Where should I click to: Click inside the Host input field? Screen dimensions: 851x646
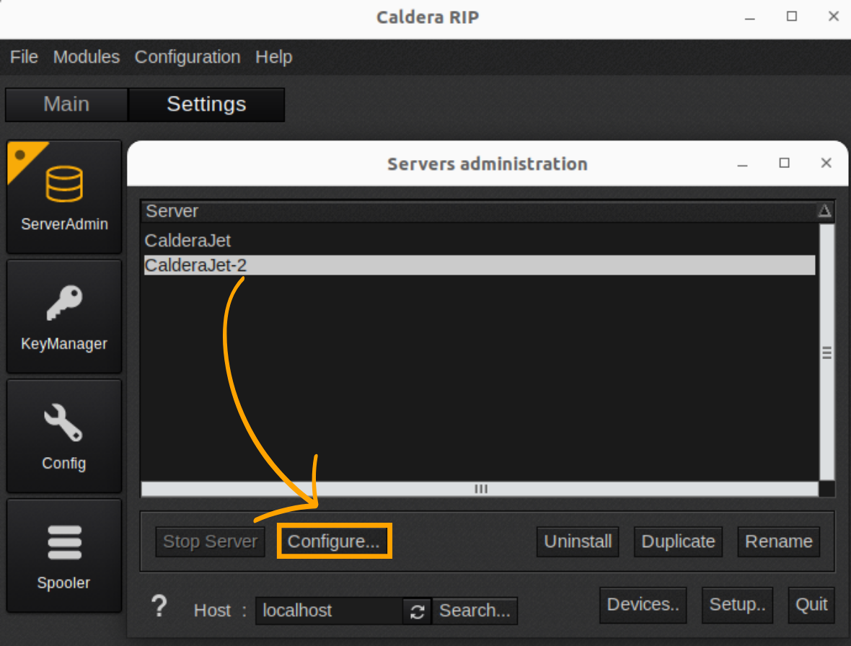(x=325, y=611)
